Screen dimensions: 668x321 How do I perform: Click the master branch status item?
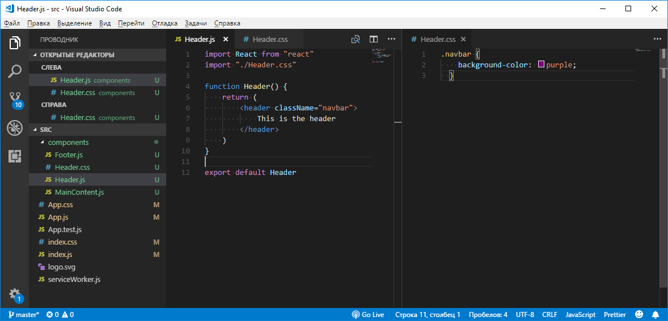[x=23, y=315]
